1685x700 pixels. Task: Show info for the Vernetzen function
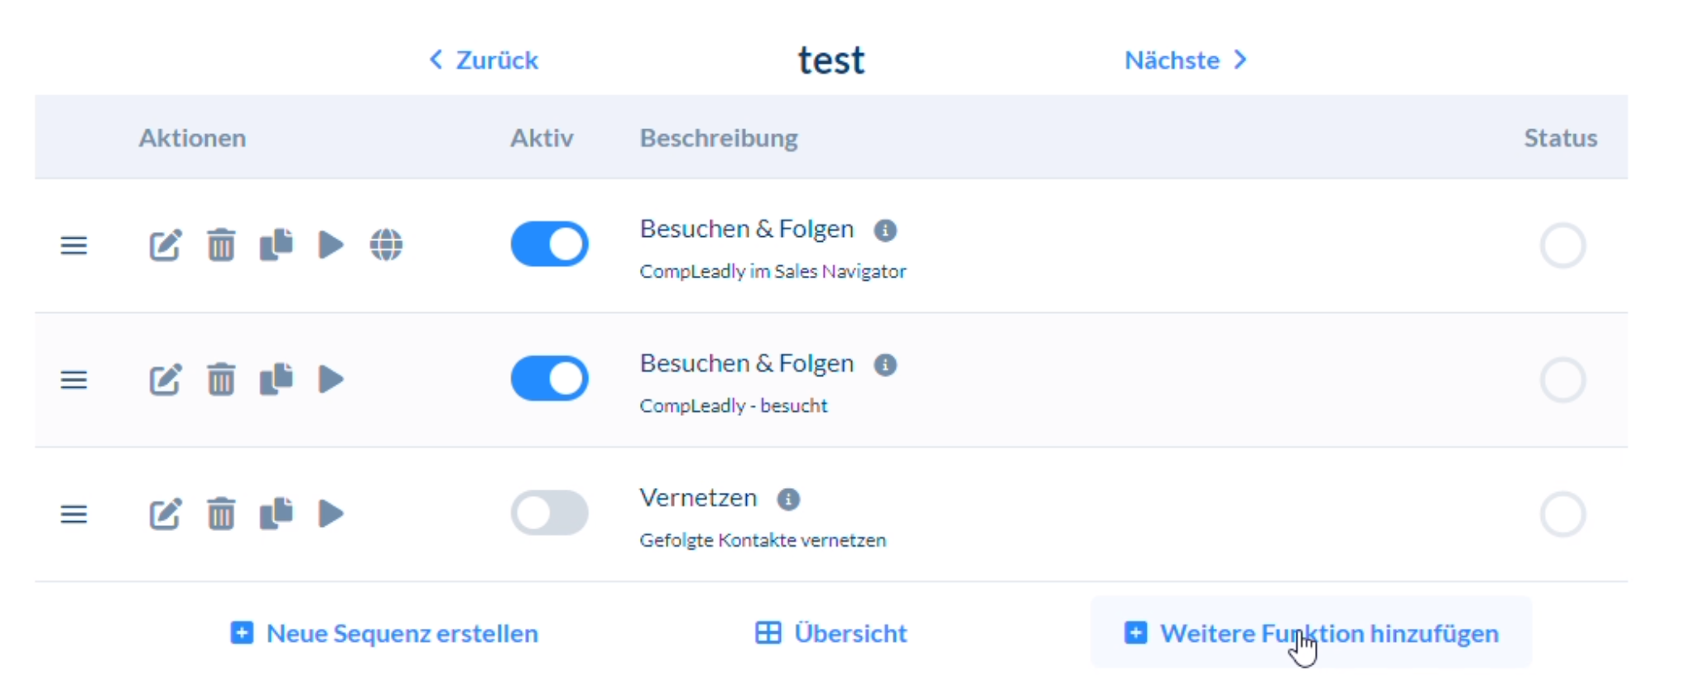(788, 500)
